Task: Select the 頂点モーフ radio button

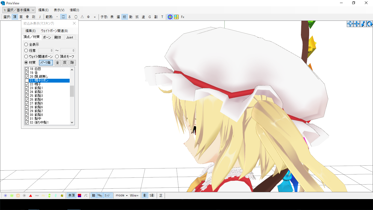Action: [65, 57]
